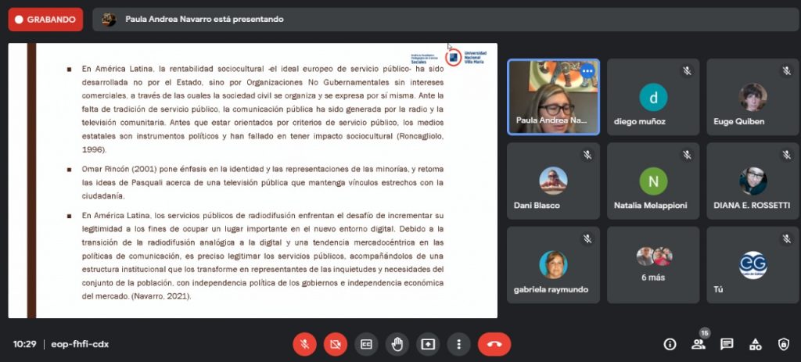
Task: Select Natalia Melappioni's tile
Action: (653, 181)
